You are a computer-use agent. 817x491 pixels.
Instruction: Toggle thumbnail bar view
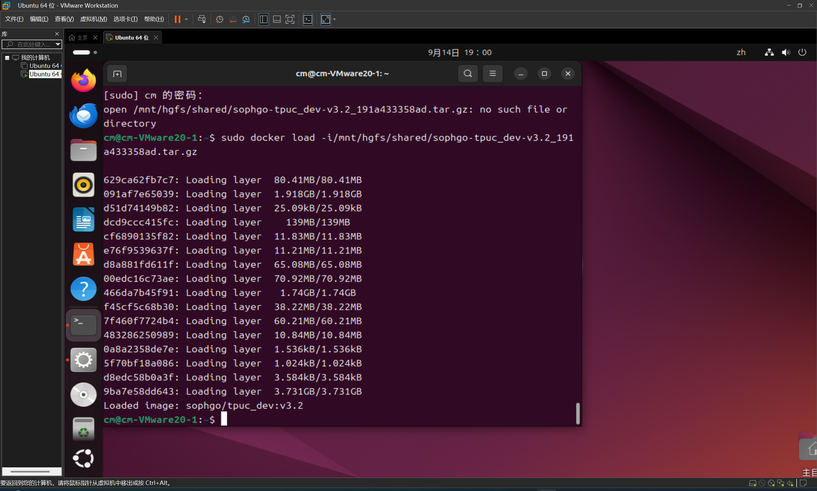277,19
